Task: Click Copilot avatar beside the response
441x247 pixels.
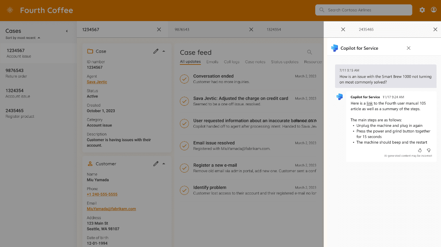Action: point(340,97)
